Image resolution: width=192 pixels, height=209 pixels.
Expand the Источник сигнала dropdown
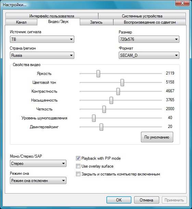(x=42, y=39)
